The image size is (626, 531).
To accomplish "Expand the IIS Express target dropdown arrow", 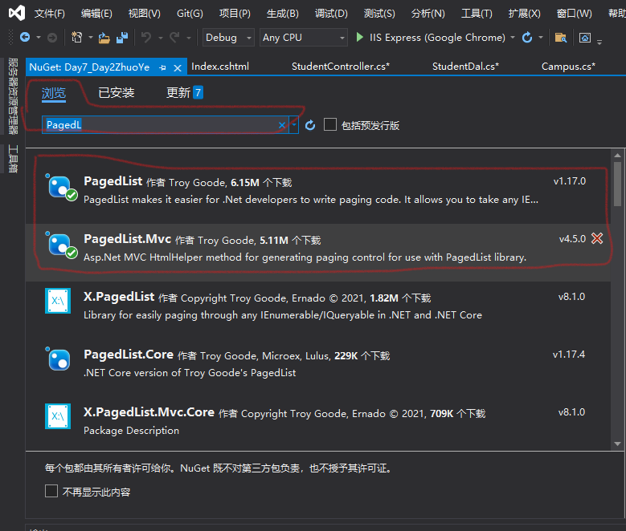I will [x=513, y=38].
